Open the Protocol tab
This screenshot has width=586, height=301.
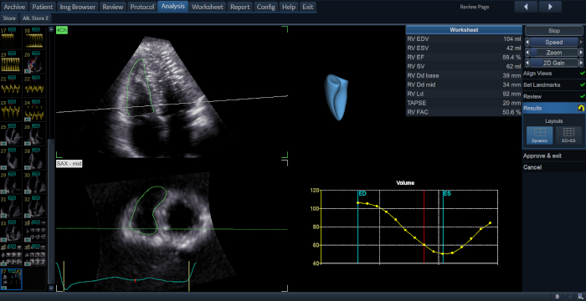(x=142, y=7)
